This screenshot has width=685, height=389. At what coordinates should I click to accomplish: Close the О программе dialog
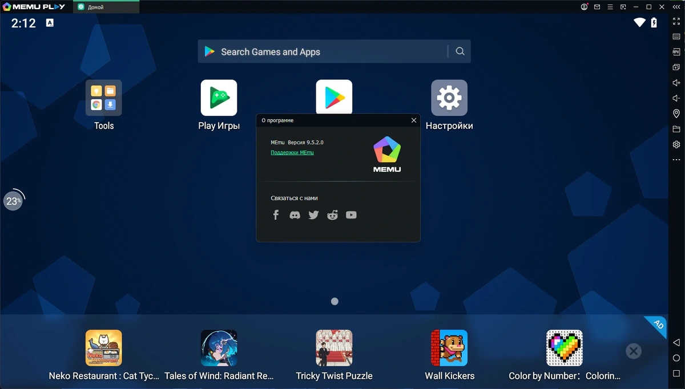point(414,120)
